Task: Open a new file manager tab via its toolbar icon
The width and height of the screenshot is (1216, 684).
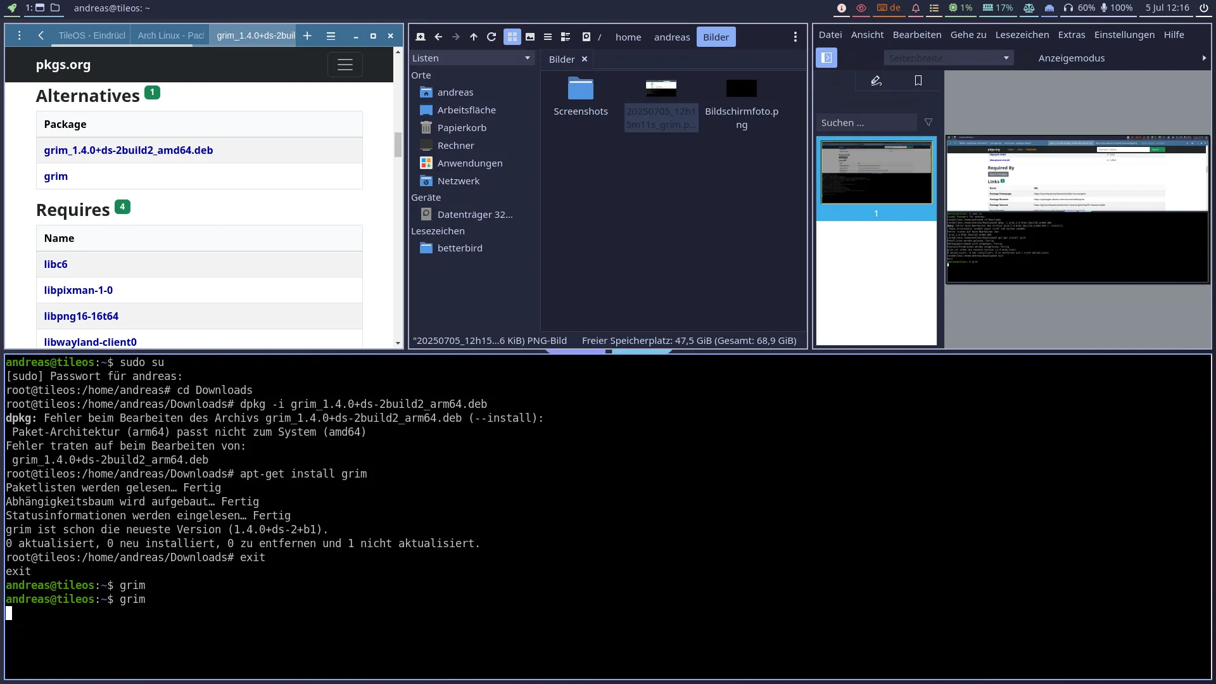Action: click(421, 37)
